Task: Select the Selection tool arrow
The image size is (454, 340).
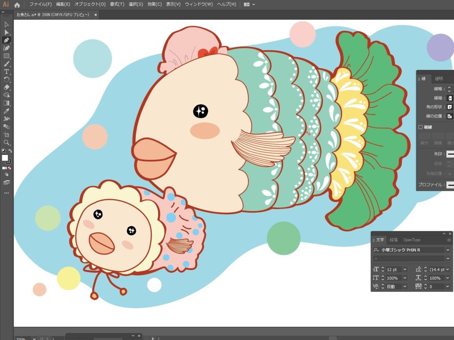Action: click(x=6, y=25)
